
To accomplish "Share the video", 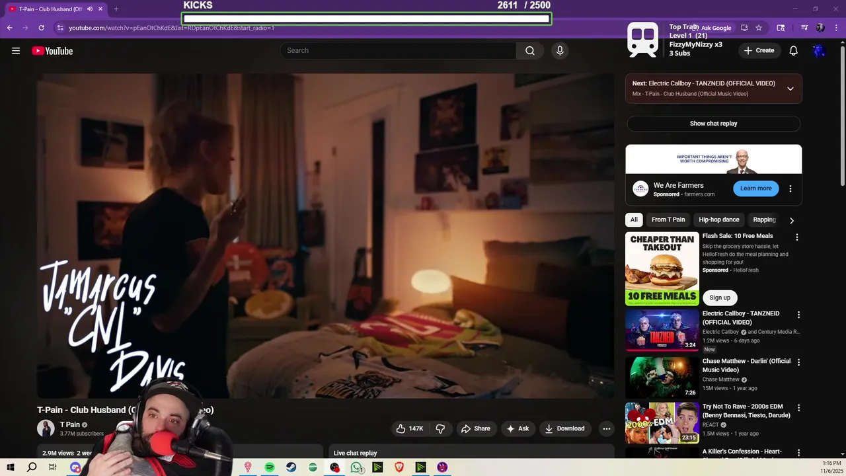I will pos(476,428).
